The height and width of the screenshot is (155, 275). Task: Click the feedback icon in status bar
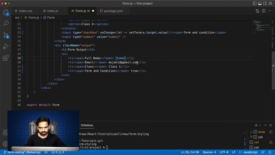click(263, 152)
